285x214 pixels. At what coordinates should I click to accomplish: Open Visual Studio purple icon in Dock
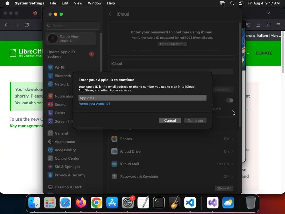[x=212, y=203]
